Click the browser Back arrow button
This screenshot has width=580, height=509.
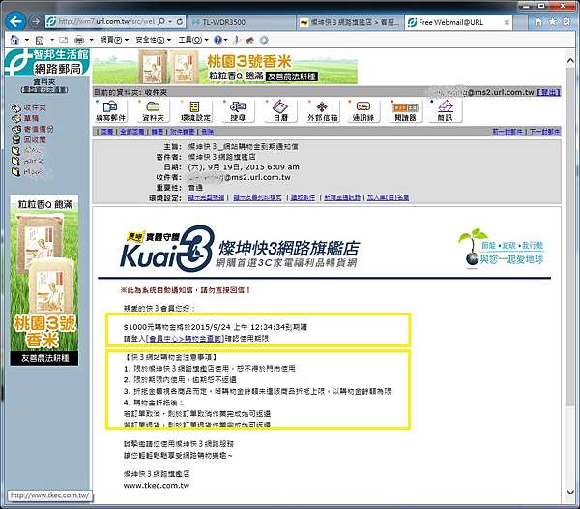point(15,22)
